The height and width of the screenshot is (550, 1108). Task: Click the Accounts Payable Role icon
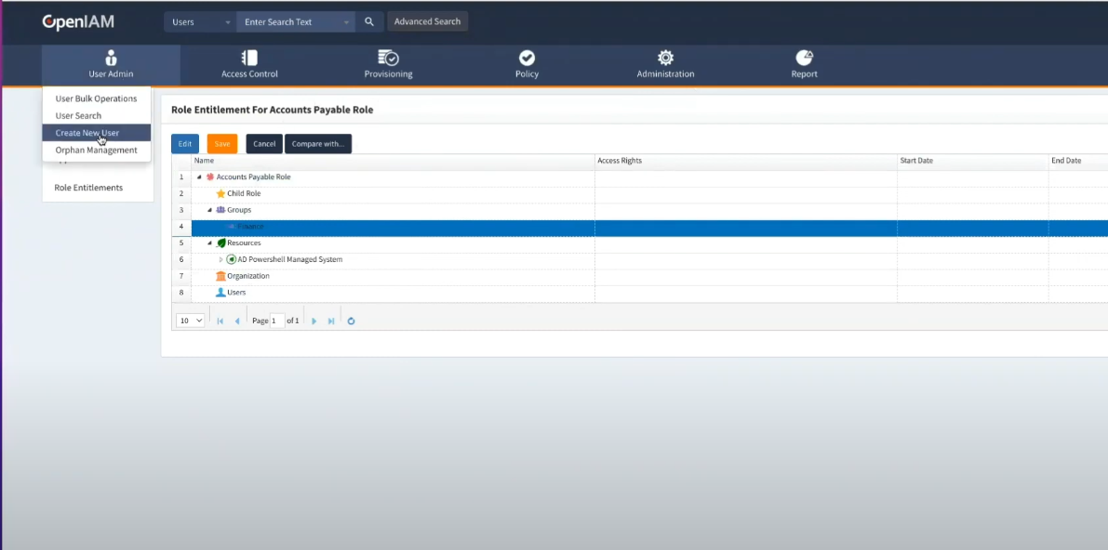210,177
